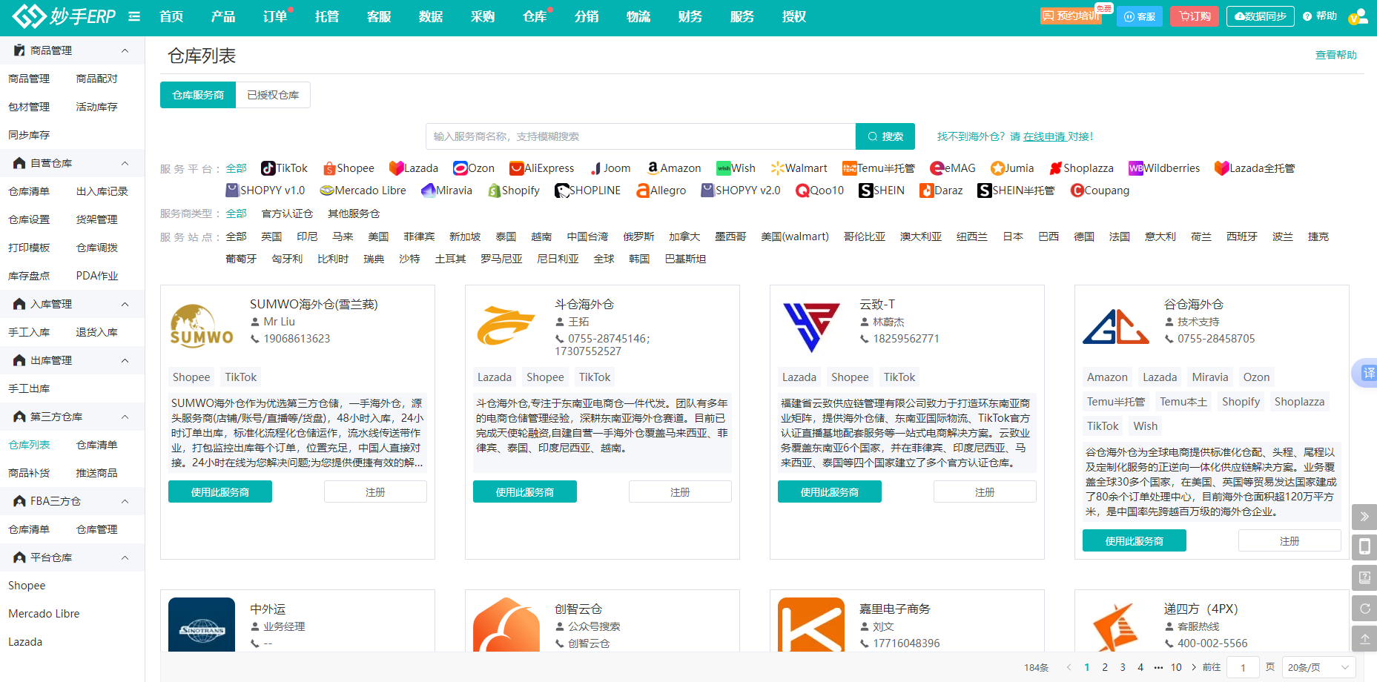Collapse the 商品管理 sidebar section

coord(125,50)
